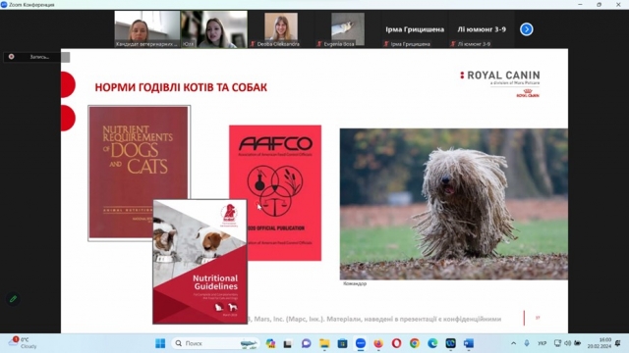Click the taskbar search field 'Поиск'
The height and width of the screenshot is (353, 629).
point(216,343)
